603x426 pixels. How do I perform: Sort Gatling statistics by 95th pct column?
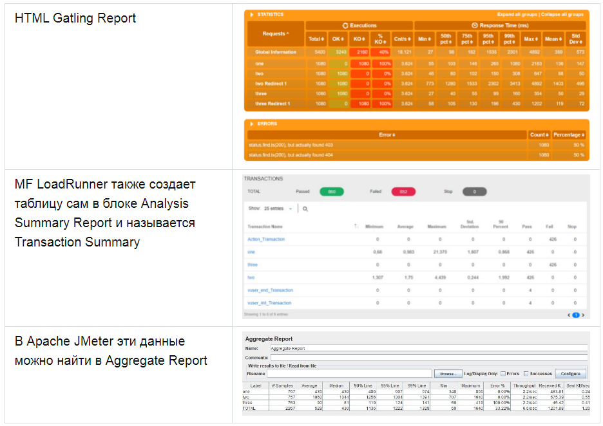point(488,39)
